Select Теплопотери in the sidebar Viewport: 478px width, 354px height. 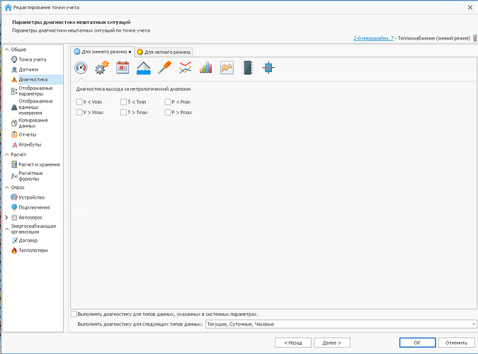click(33, 250)
